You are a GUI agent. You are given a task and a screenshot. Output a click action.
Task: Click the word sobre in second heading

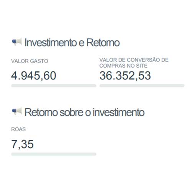pos(71,112)
